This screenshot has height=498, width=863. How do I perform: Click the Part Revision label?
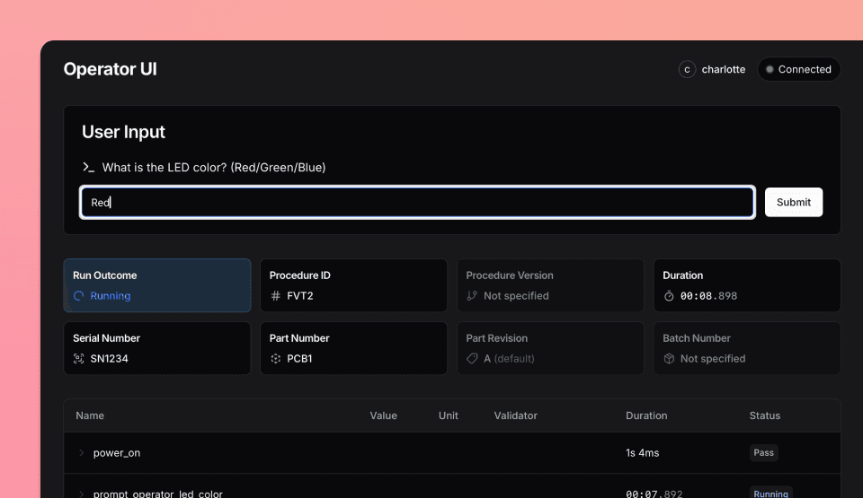pyautogui.click(x=496, y=338)
